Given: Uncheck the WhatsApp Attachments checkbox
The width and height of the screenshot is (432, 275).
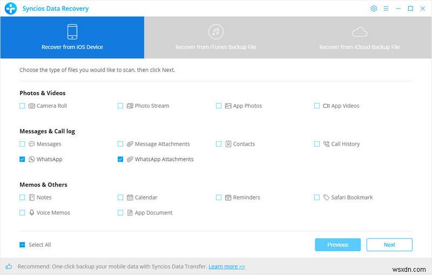Looking at the screenshot, I should pyautogui.click(x=120, y=159).
